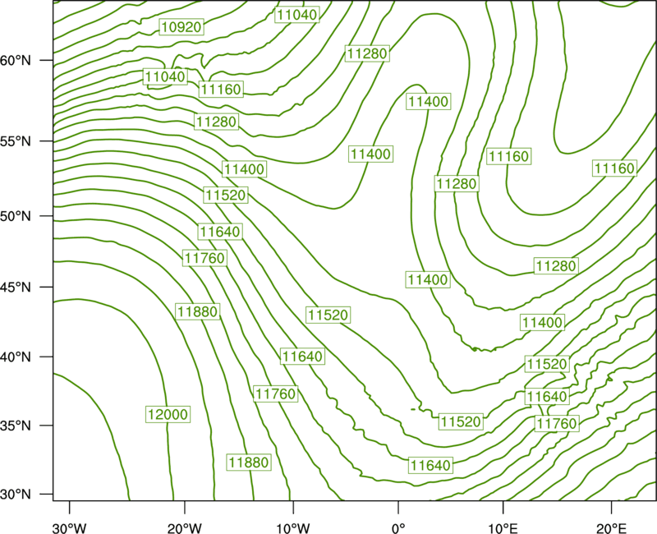
Task: Click the 40°N latitude axis label
Action: [16, 357]
